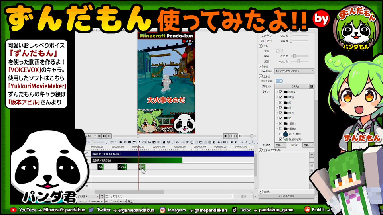Viewport: 383px width, 215px height.
Task: Collapse the エコー section
Action: click(261, 46)
